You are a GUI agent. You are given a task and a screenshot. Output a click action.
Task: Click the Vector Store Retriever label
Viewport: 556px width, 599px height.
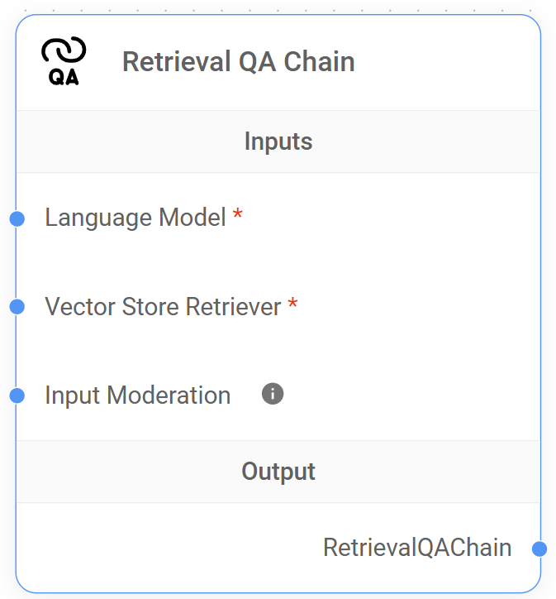(x=163, y=307)
